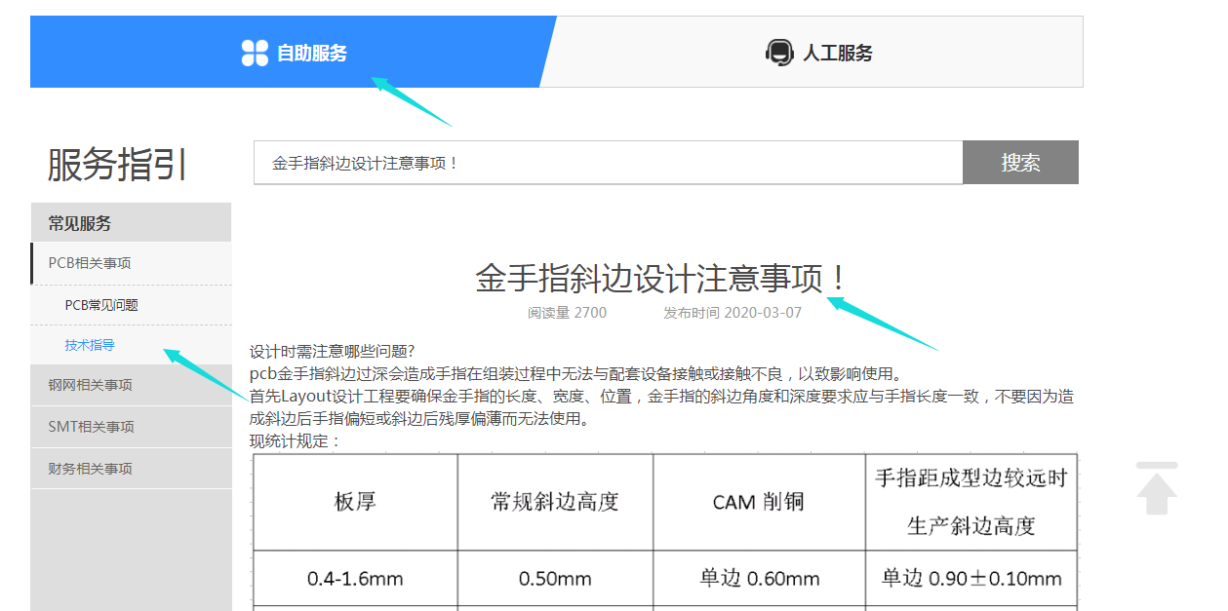
Task: Click the article title 金手指斜边设计注意事项
Action: [662, 279]
